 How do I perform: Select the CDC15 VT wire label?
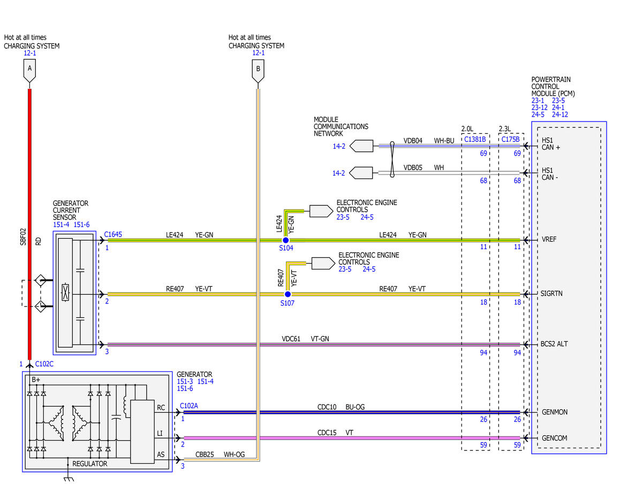click(x=335, y=432)
